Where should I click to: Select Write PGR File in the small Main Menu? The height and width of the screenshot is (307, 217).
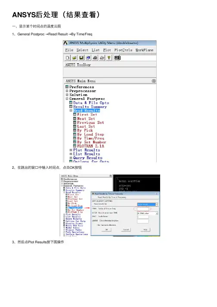coord(74,226)
